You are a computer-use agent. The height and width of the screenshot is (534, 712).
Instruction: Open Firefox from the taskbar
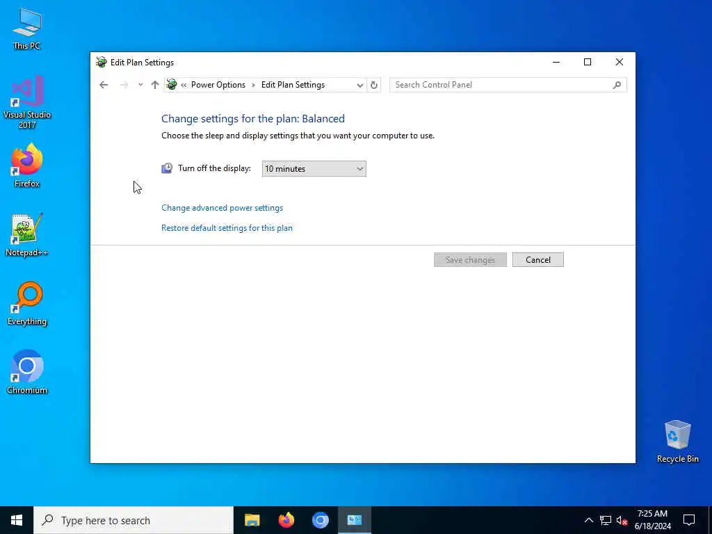point(286,520)
